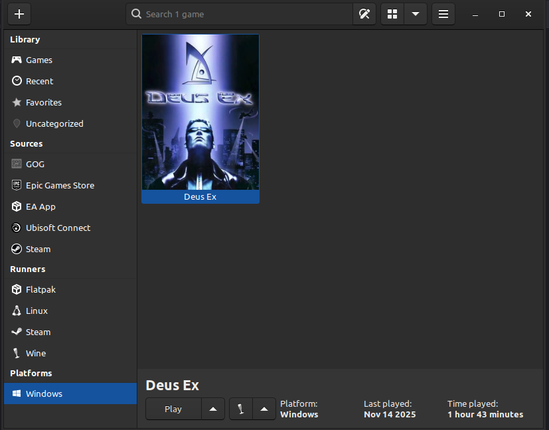Select the Flatpak runner
Image resolution: width=549 pixels, height=430 pixels.
pos(41,290)
